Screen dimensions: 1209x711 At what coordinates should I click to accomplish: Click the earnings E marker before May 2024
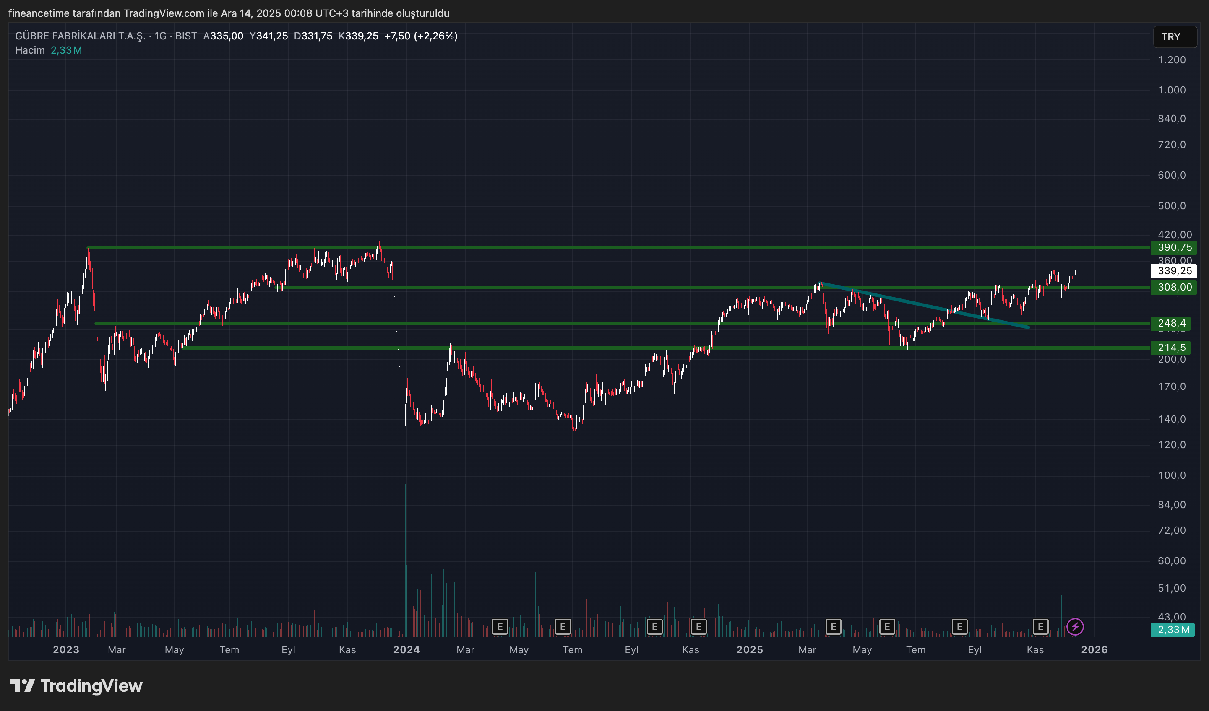tap(500, 627)
